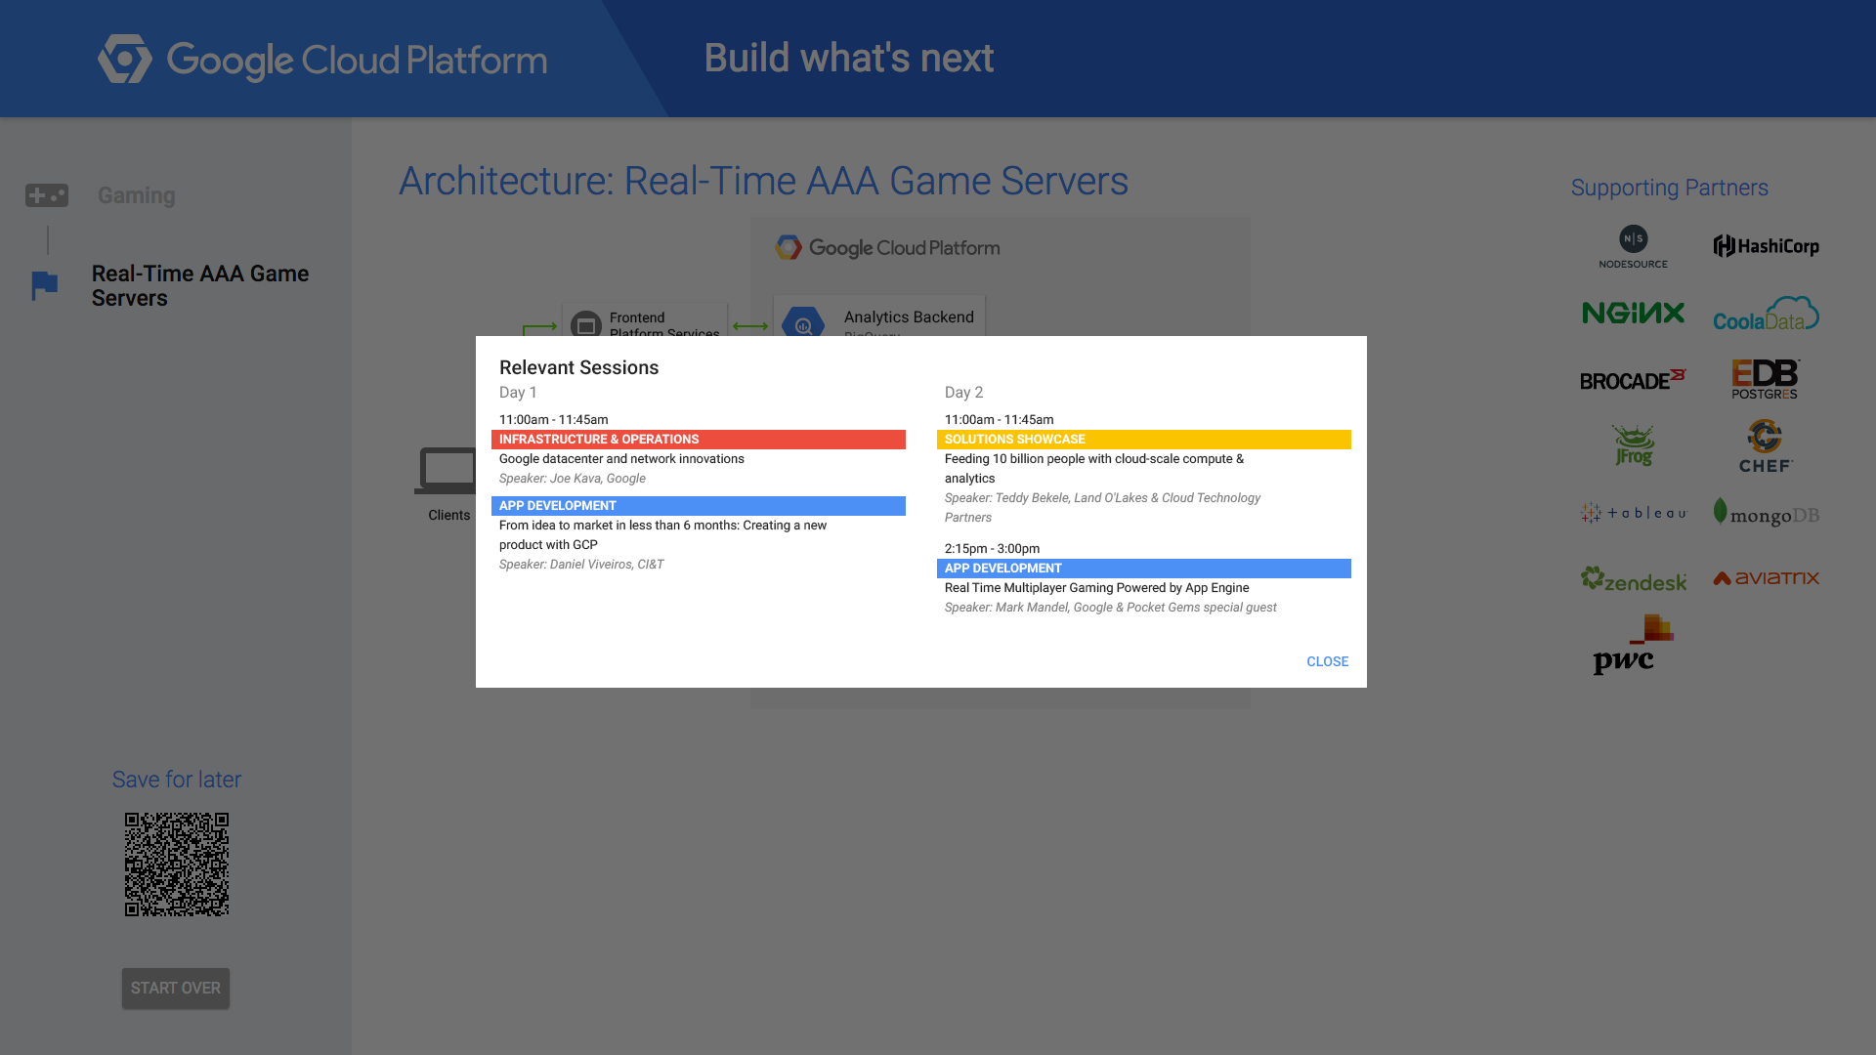The image size is (1876, 1055).
Task: Click the Analytics Backend BigQuery icon
Action: (x=803, y=322)
